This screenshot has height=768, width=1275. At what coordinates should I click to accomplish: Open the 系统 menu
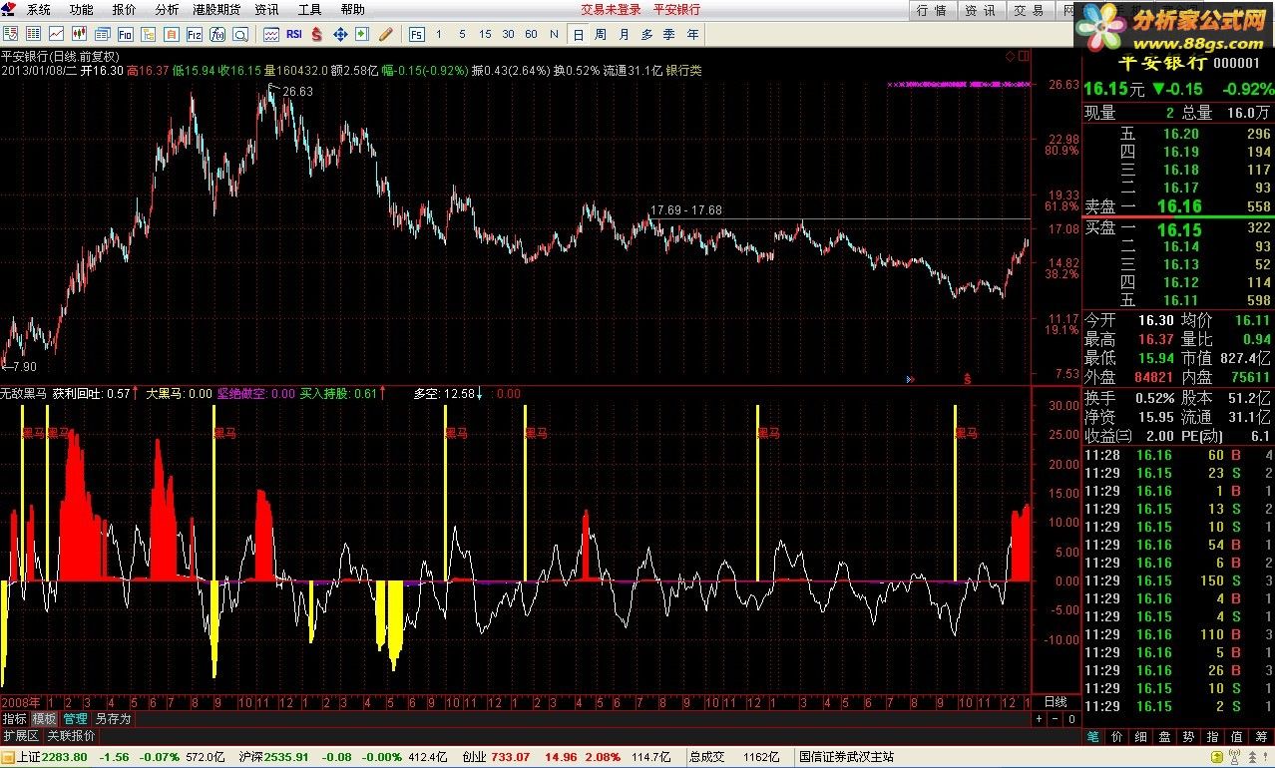(38, 10)
